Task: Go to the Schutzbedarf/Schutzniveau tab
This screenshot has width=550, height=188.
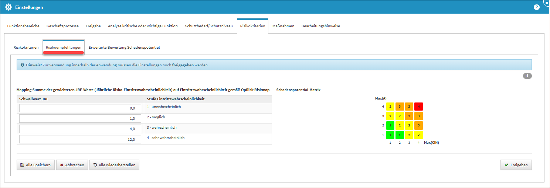Action: 209,26
